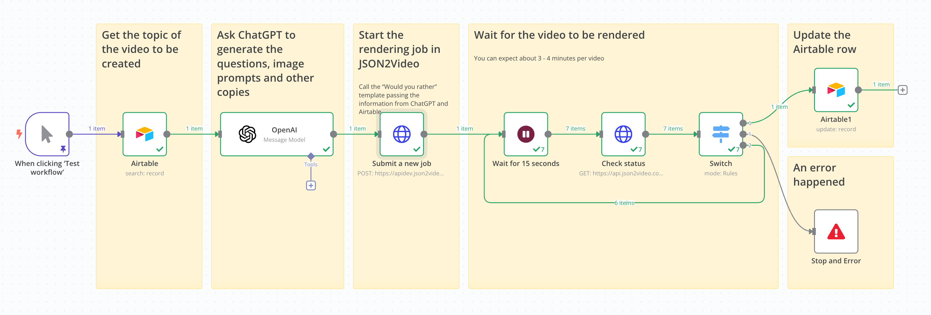931x315 pixels.
Task: Click the checkmark on Airtable1 node
Action: tap(851, 105)
